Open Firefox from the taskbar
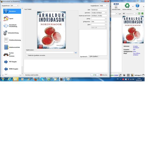 pyautogui.click(x=36, y=79)
